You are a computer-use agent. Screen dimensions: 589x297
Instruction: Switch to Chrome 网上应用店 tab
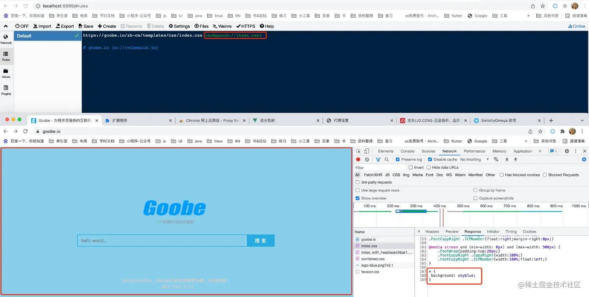tap(212, 121)
